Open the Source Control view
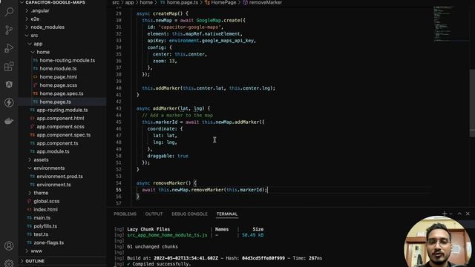475x267 pixels. coord(9,30)
